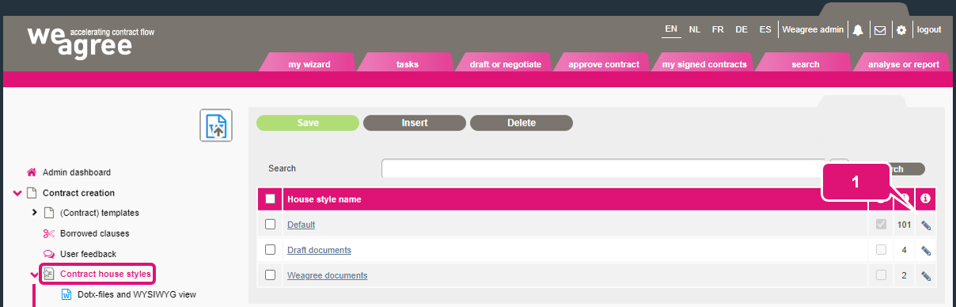Switch language to EN
The width and height of the screenshot is (956, 307).
[x=671, y=29]
